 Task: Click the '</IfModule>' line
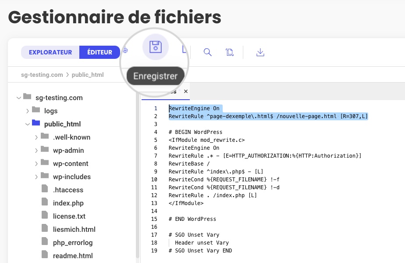(x=186, y=203)
